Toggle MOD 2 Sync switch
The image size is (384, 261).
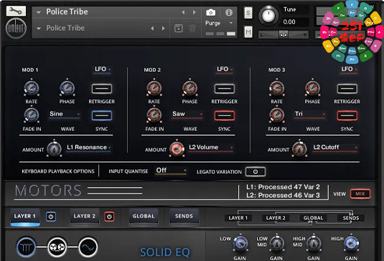[225, 116]
